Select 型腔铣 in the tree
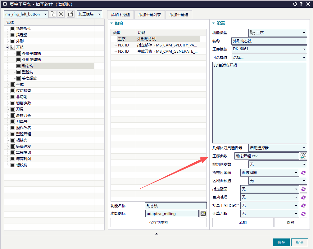The image size is (313, 249). (28, 72)
